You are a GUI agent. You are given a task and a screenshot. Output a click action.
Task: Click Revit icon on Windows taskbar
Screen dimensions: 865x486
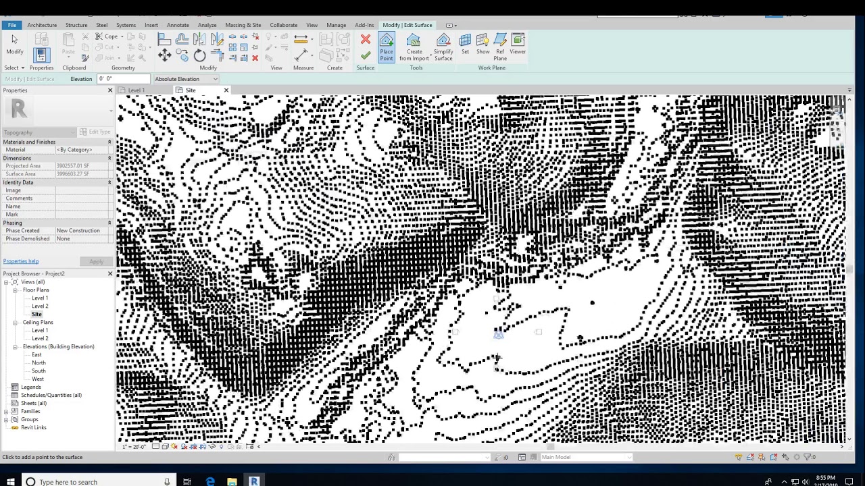pyautogui.click(x=254, y=481)
